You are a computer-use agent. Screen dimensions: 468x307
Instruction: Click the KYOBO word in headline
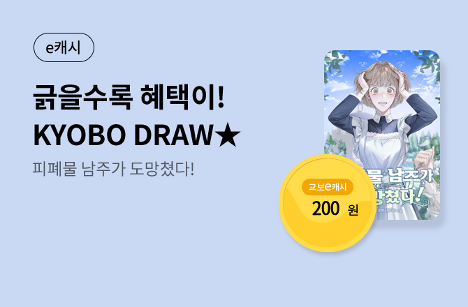[x=80, y=135]
